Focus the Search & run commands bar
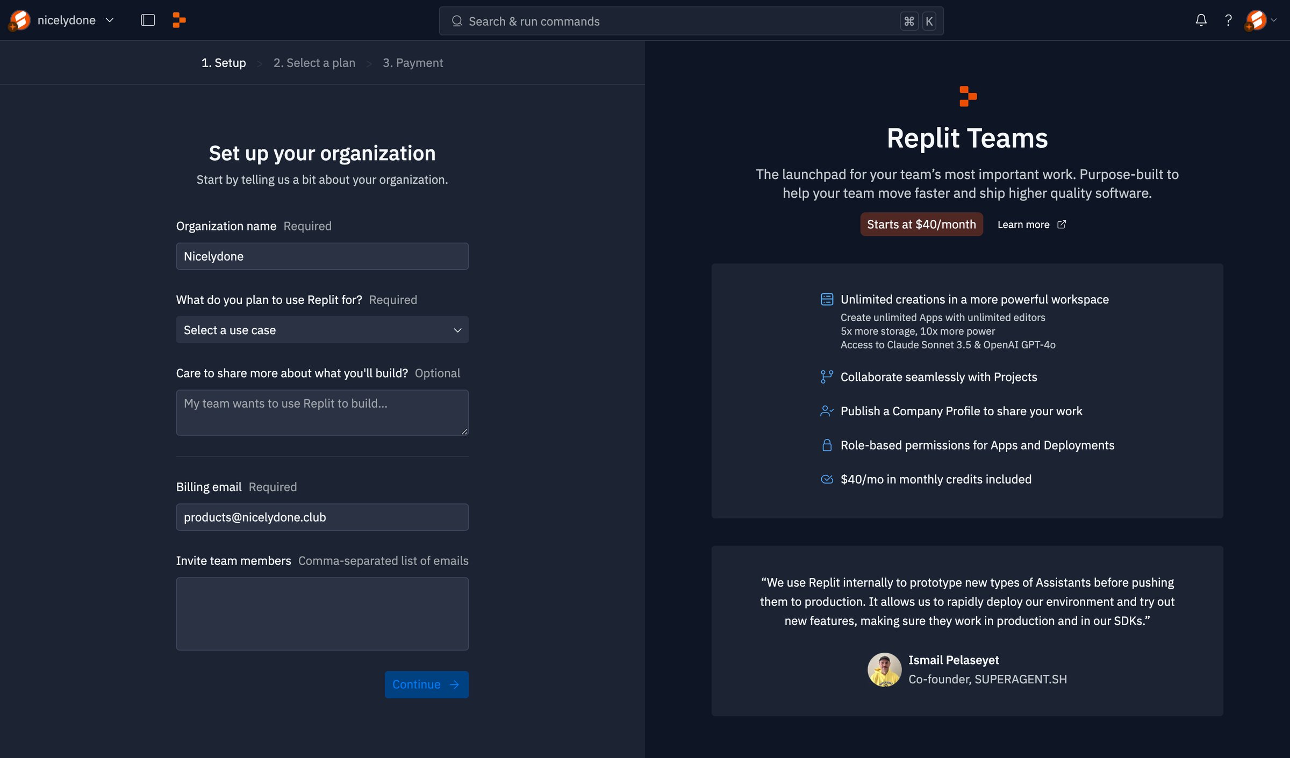This screenshot has width=1290, height=758. coord(691,21)
